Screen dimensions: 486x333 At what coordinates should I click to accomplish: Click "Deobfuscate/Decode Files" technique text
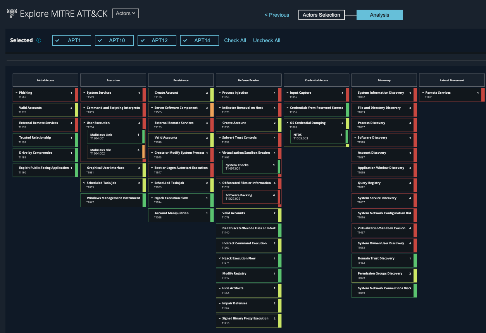click(248, 228)
